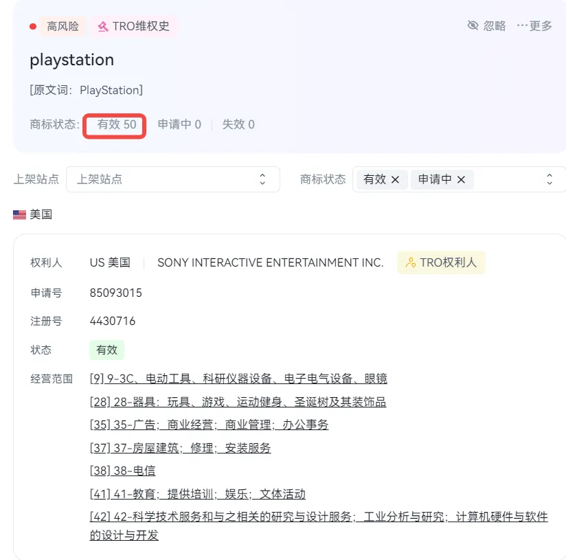Screen dimensions: 566x560
Task: Select the 失效 0 status filter
Action: (x=238, y=124)
